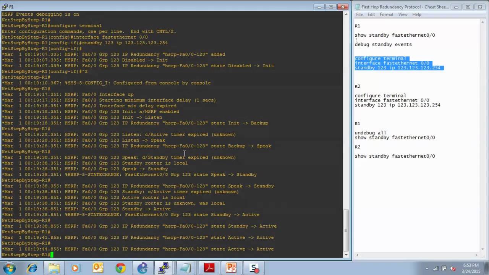This screenshot has width=489, height=275.
Task: Open the Windows Start menu
Action: tap(9, 268)
